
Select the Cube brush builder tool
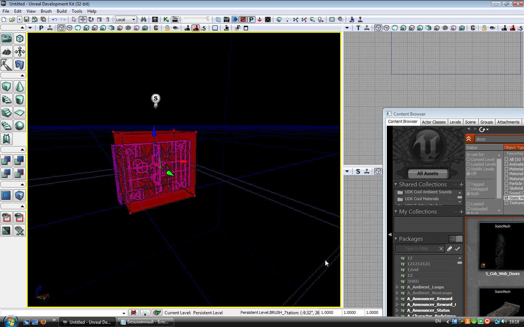coord(7,87)
